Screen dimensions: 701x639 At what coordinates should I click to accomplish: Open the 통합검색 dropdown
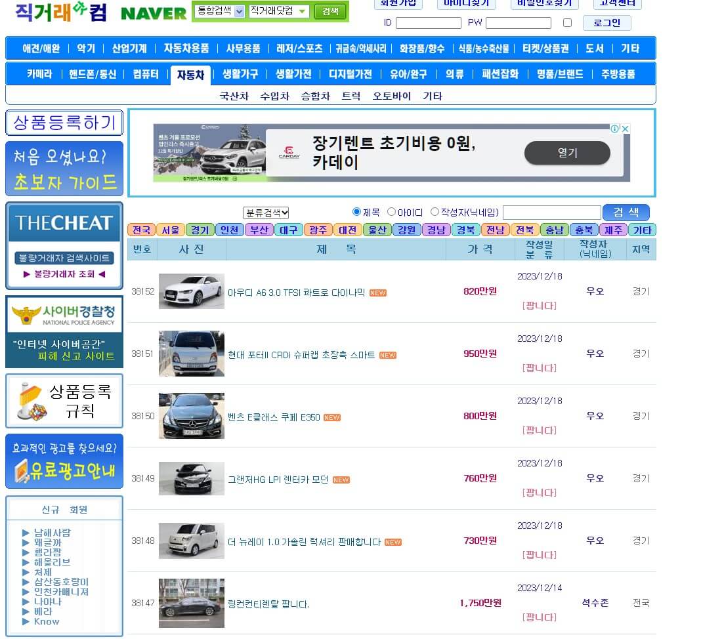point(221,10)
